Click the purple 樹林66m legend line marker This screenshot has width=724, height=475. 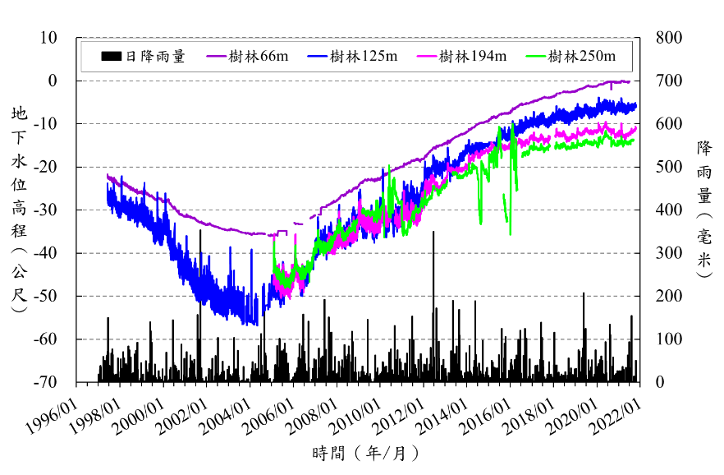[217, 57]
